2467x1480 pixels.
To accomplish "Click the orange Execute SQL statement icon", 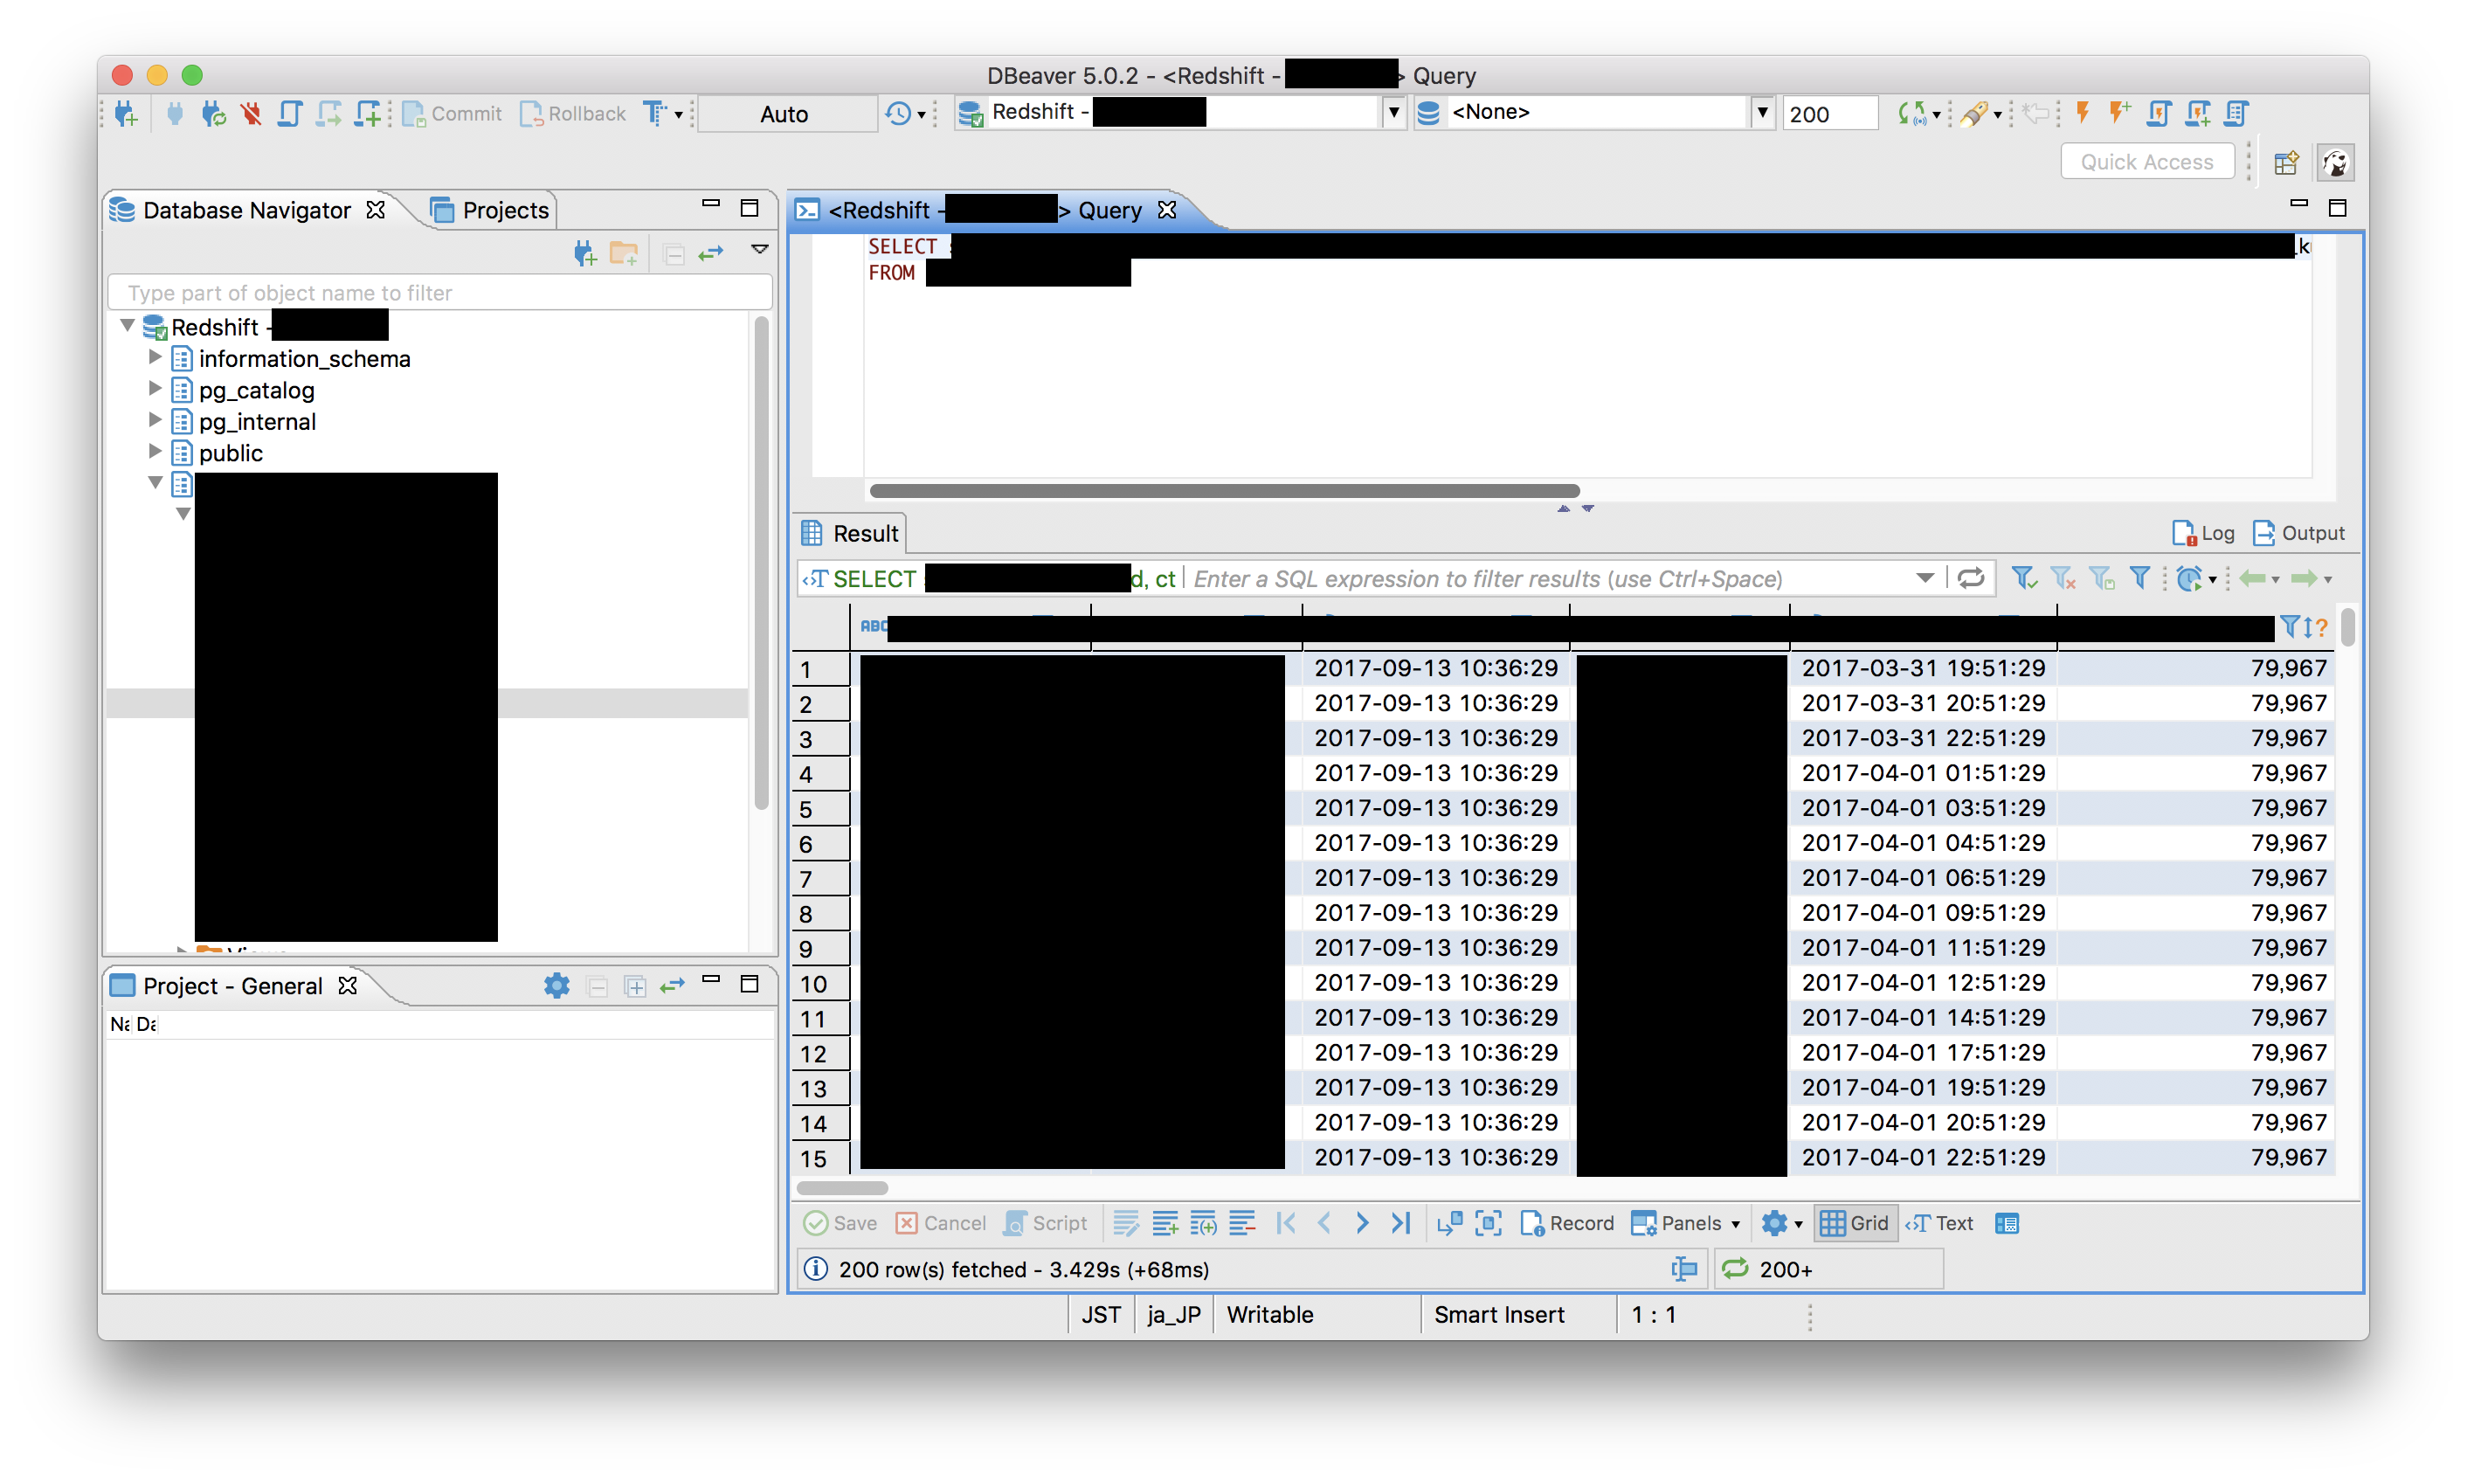I will tap(2082, 113).
